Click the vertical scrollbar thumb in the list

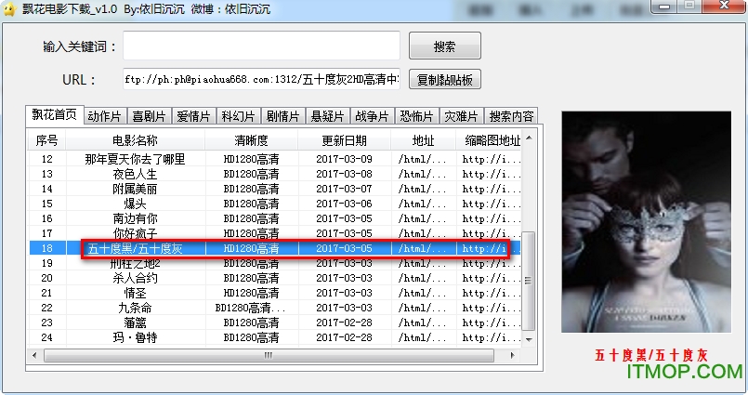(529, 281)
